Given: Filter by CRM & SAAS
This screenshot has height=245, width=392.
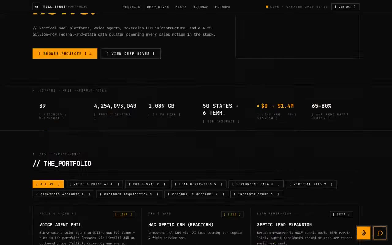Looking at the screenshot, I should click(147, 184).
